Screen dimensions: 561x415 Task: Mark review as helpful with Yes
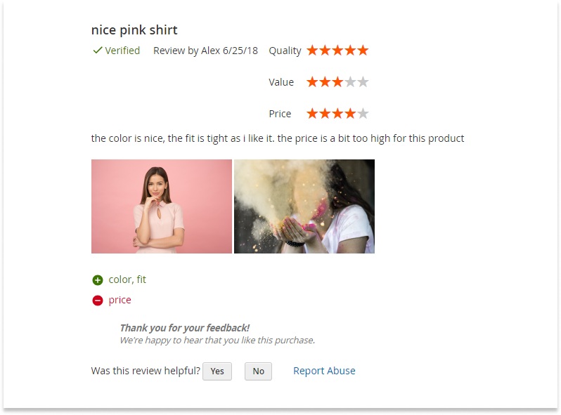pos(217,371)
